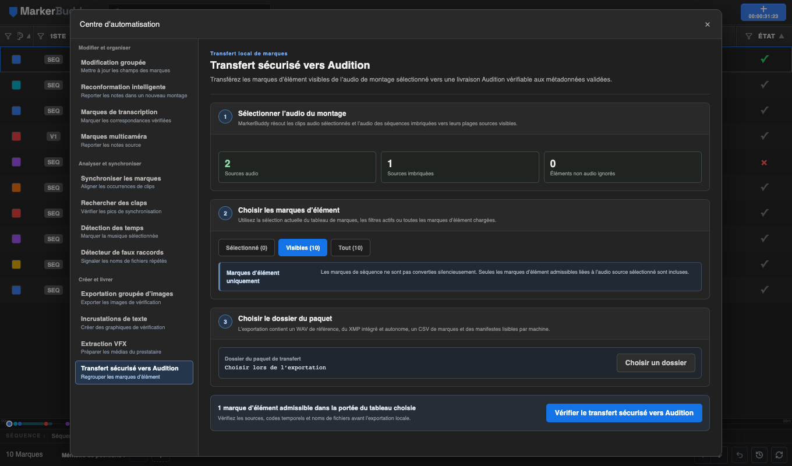The width and height of the screenshot is (792, 466).
Task: Choose the Tout (10) scope option
Action: tap(351, 248)
